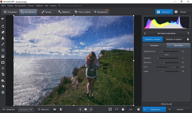Select the healing bandage tool
Viewport: 192px width, 113px height.
point(3,32)
